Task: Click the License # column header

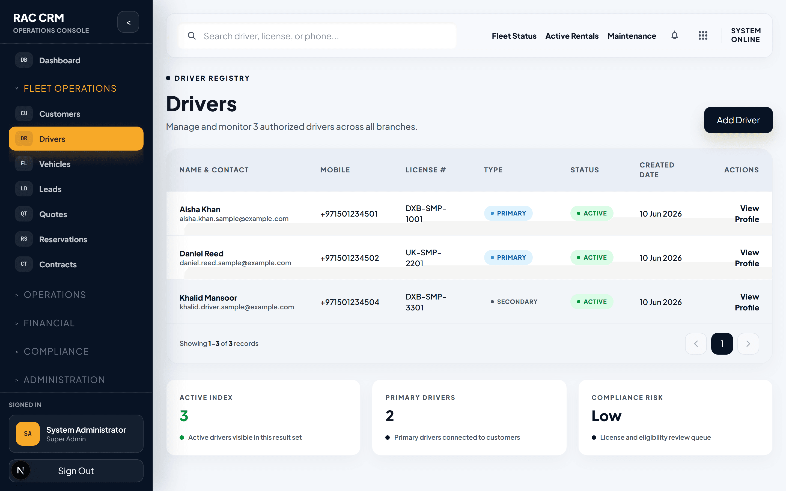Action: coord(425,170)
